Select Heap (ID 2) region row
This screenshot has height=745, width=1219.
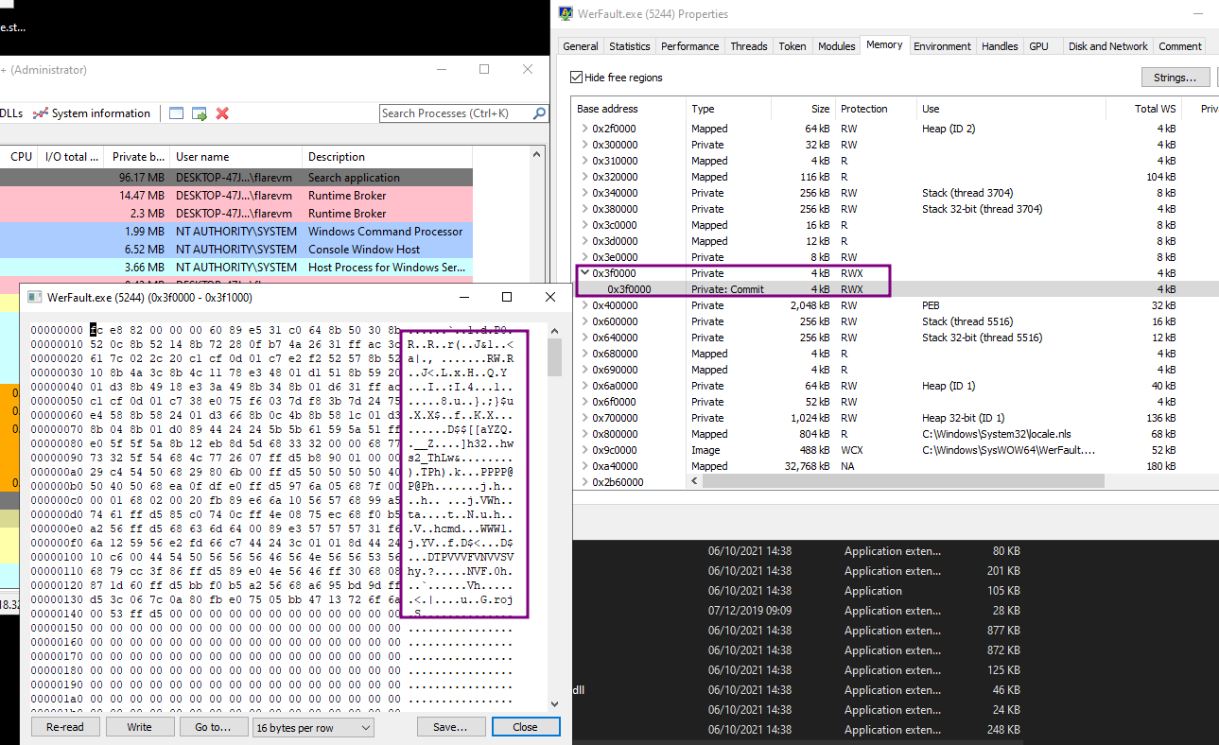pyautogui.click(x=895, y=129)
